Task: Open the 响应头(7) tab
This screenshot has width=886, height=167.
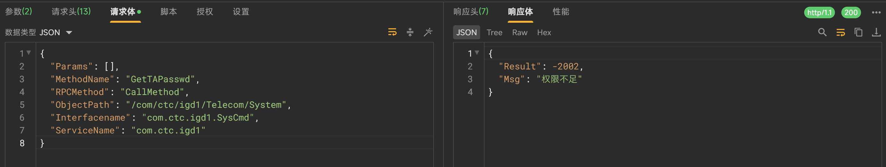Action: (470, 12)
